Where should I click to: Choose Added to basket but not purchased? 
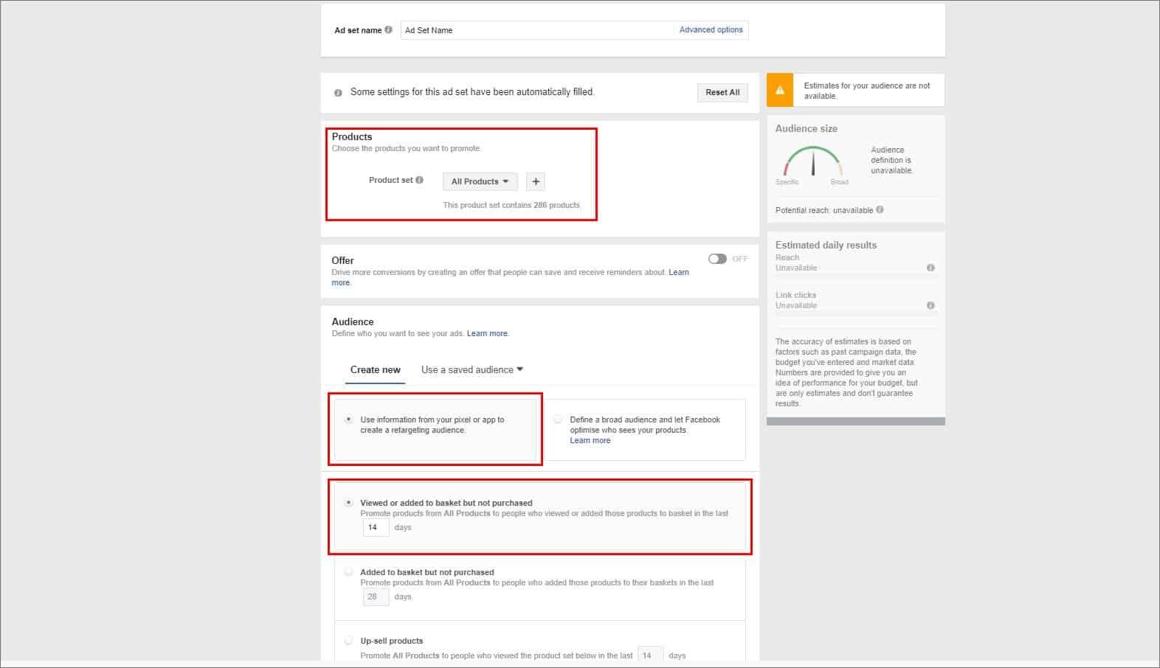coord(349,571)
